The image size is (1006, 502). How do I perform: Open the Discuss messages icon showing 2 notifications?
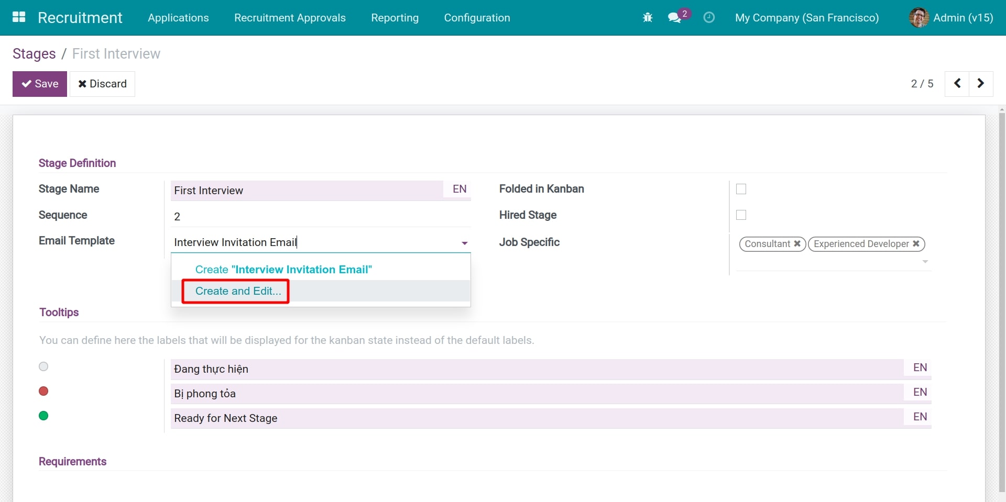coord(676,17)
